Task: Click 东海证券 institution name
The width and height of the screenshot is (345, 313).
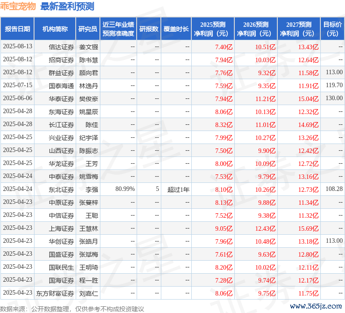Action: [x=61, y=112]
